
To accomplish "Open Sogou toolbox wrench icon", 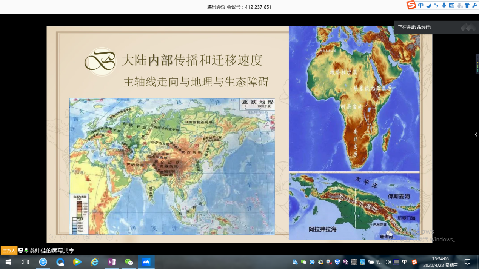I will point(474,5).
